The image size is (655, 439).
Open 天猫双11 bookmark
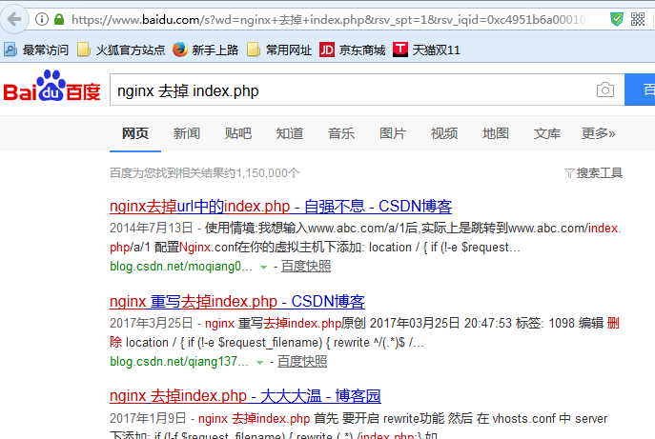pyautogui.click(x=426, y=50)
